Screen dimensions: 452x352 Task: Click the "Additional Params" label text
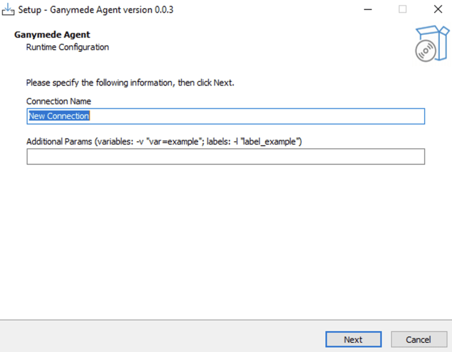click(x=164, y=141)
